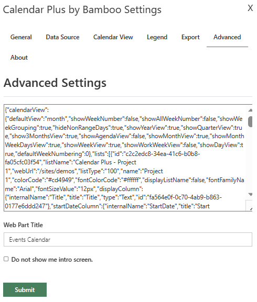Image resolution: width=257 pixels, height=302 pixels.
Task: Click the JSON textarea scrollbar thumb
Action: 250,121
